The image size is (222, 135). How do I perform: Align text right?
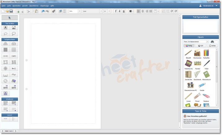147,11
